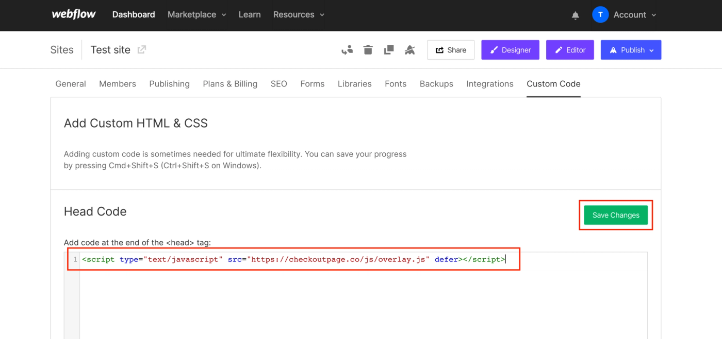
Task: Open the Learn page
Action: [x=250, y=15]
